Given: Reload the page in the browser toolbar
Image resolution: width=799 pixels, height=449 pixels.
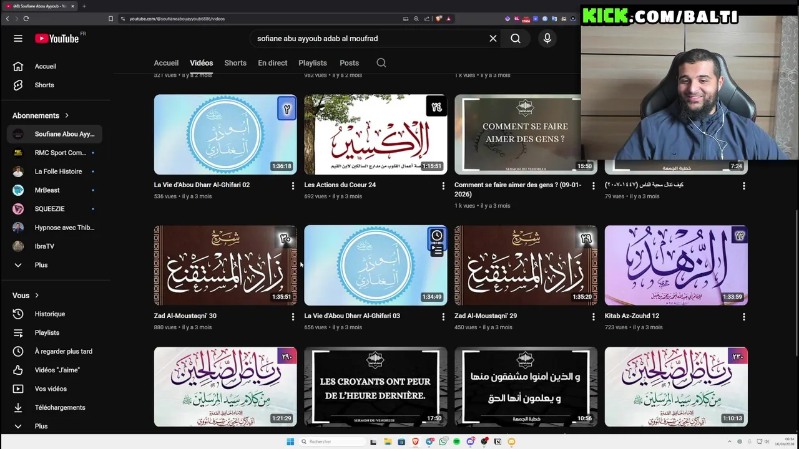Looking at the screenshot, I should click(x=26, y=19).
